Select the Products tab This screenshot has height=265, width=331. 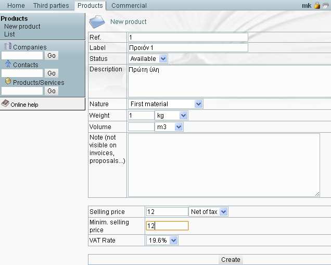pyautogui.click(x=90, y=6)
